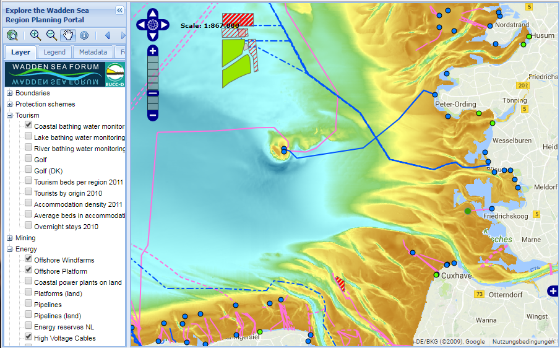Expand the Protection schemes group
This screenshot has width=560, height=348.
(10, 104)
